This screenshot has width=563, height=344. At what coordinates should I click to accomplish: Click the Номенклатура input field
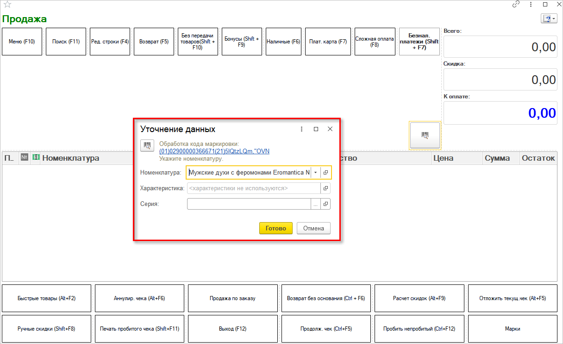(x=249, y=172)
